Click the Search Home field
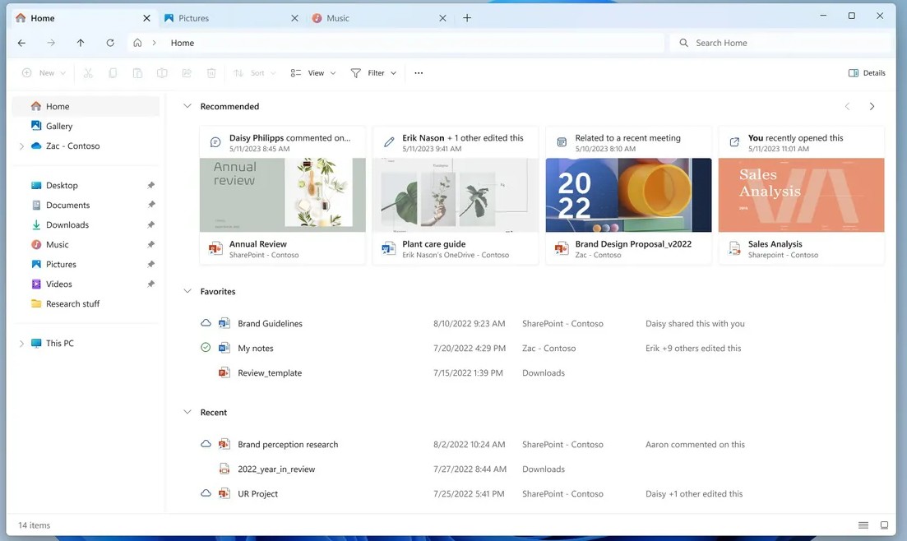This screenshot has height=541, width=907. pyautogui.click(x=781, y=43)
